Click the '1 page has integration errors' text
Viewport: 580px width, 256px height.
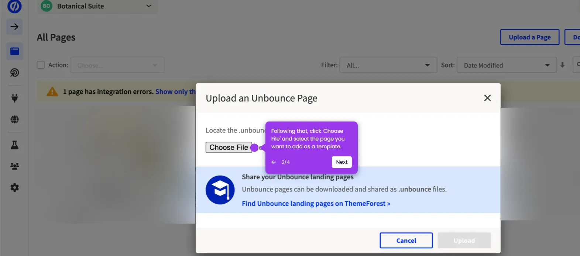pyautogui.click(x=108, y=91)
